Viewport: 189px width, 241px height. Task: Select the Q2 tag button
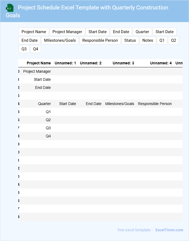173,40
